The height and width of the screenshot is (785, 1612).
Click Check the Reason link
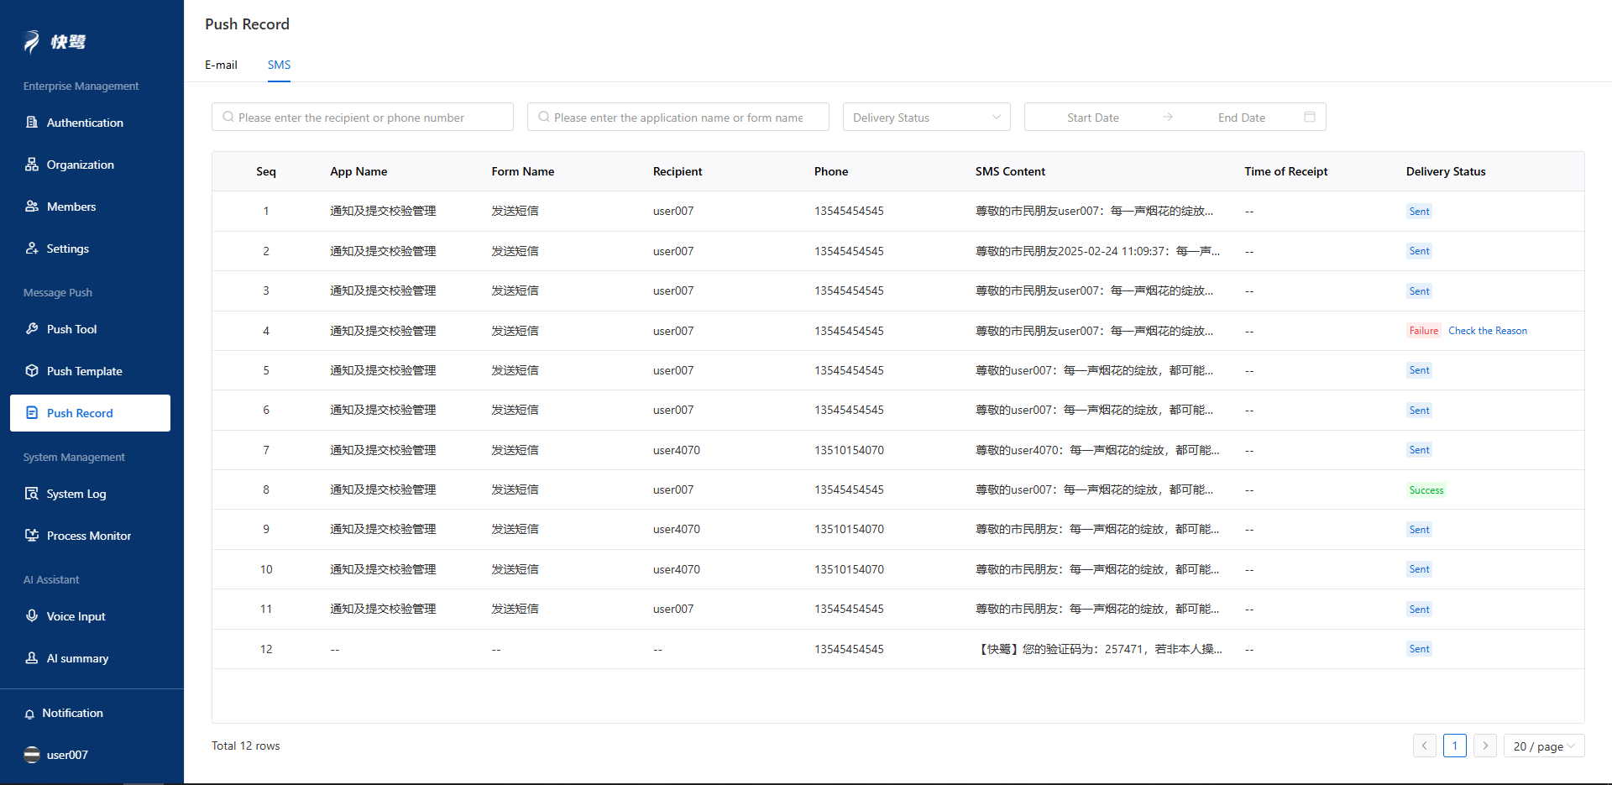pyautogui.click(x=1487, y=331)
